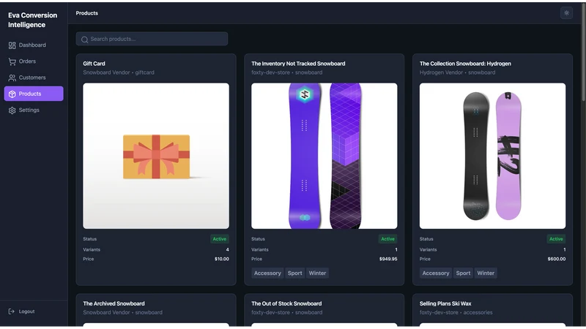Click the $600.00 price value
The image size is (586, 329).
pos(556,260)
